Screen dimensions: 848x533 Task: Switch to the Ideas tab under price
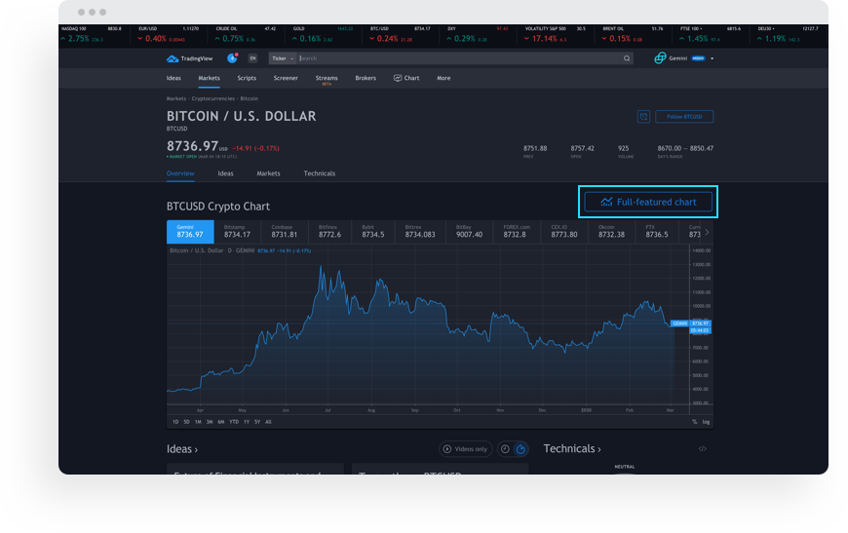[x=225, y=173]
